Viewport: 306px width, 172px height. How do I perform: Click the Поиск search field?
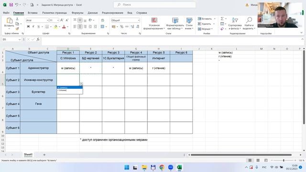click(154, 5)
